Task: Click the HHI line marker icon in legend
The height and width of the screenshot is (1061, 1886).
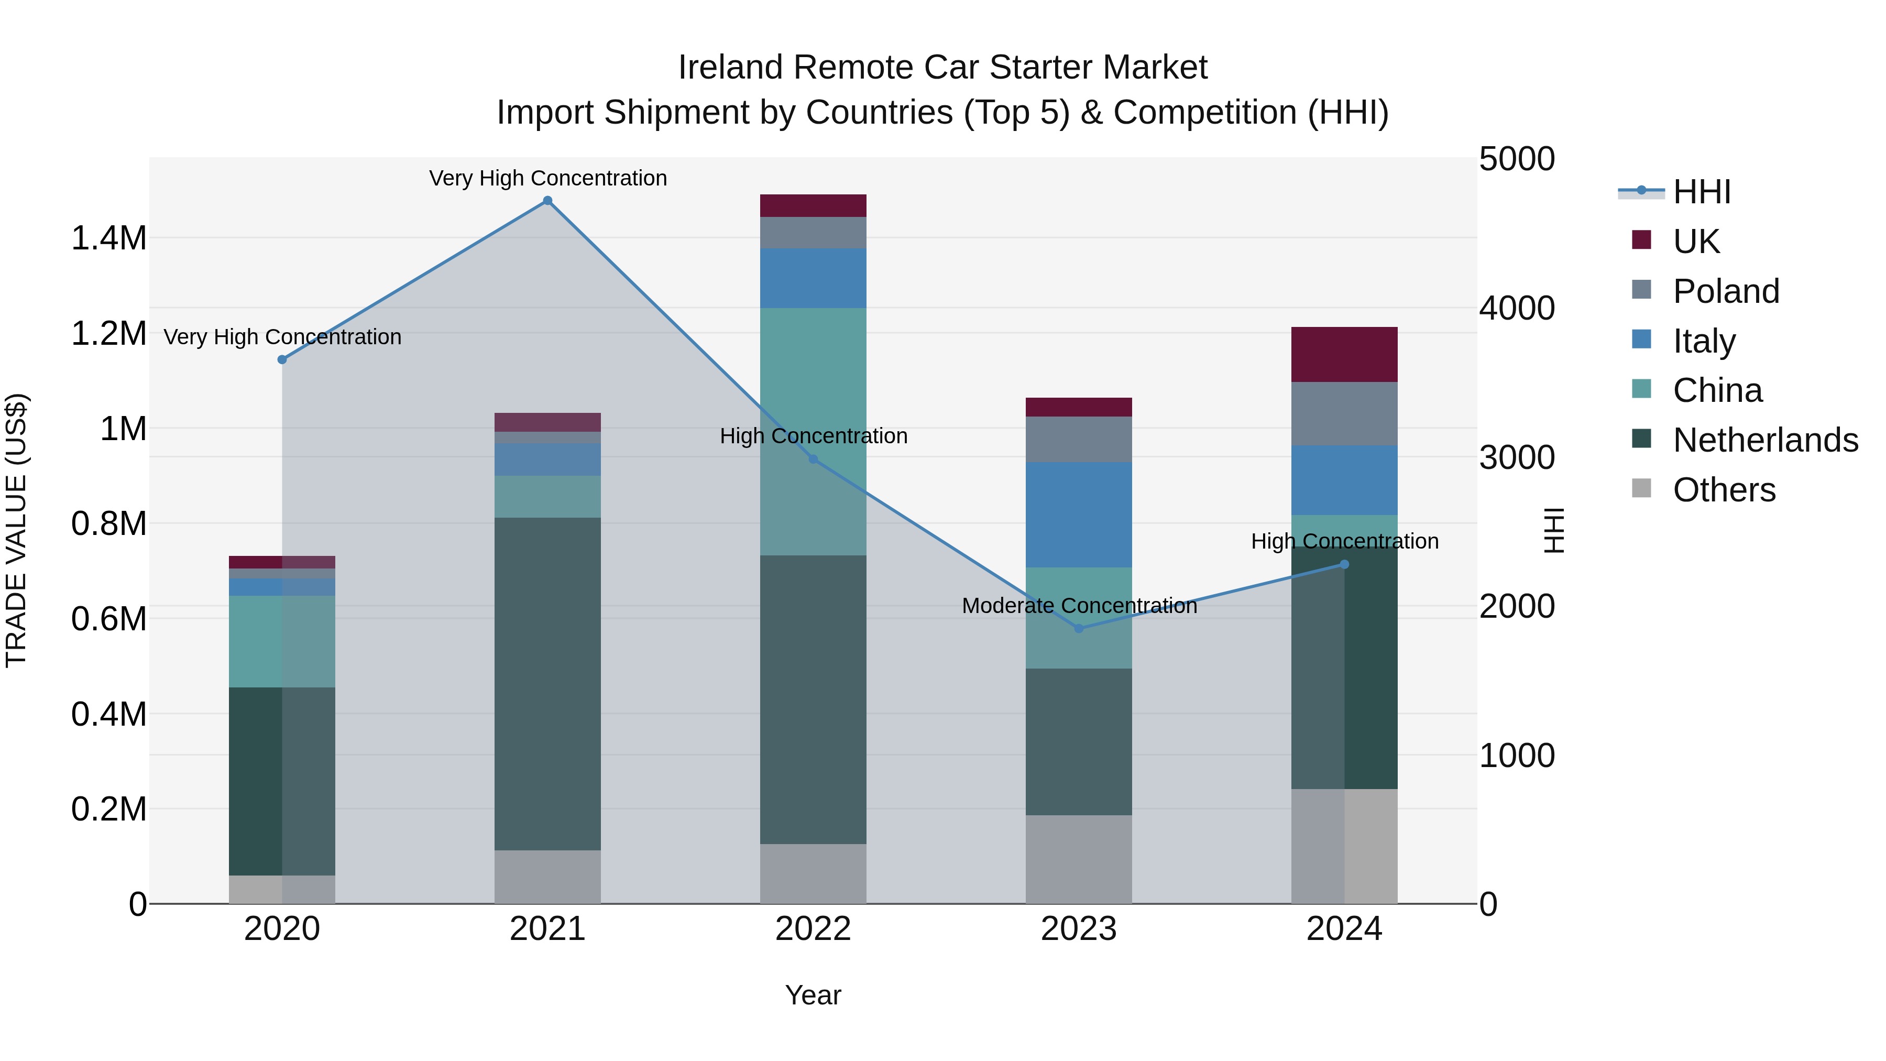Action: click(1641, 190)
